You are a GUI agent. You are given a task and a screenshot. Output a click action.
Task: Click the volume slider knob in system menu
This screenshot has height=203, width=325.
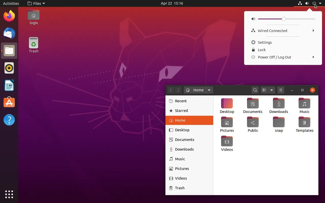coord(284,19)
